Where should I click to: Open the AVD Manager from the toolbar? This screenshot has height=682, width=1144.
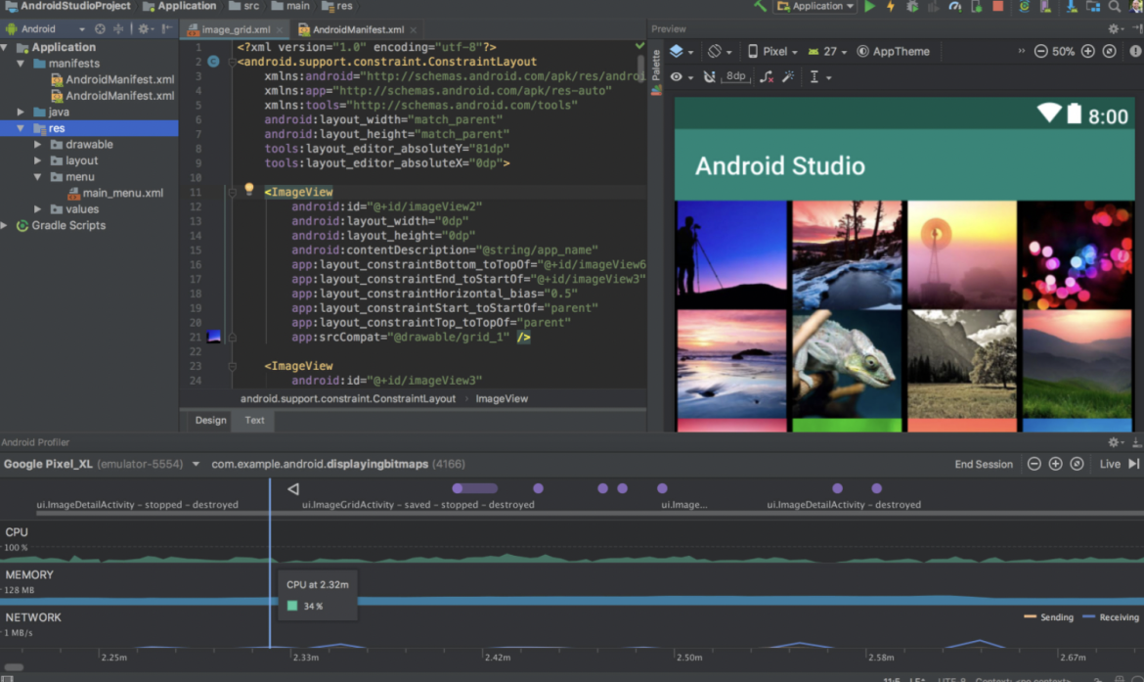(x=1046, y=7)
